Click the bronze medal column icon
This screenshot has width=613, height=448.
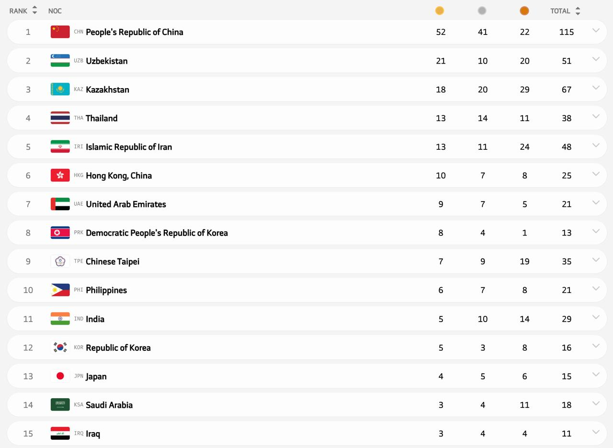pos(524,11)
